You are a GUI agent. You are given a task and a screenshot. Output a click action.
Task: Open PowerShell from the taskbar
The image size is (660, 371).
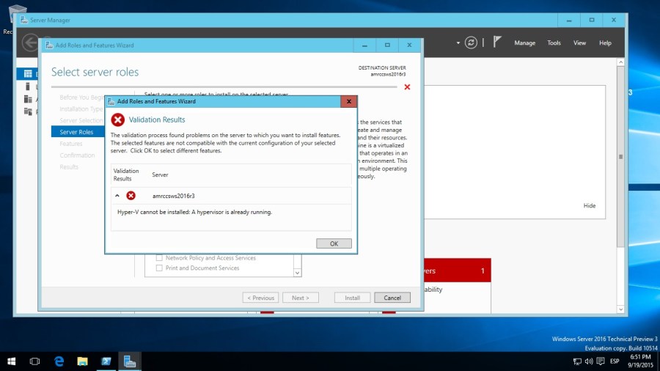tap(106, 361)
